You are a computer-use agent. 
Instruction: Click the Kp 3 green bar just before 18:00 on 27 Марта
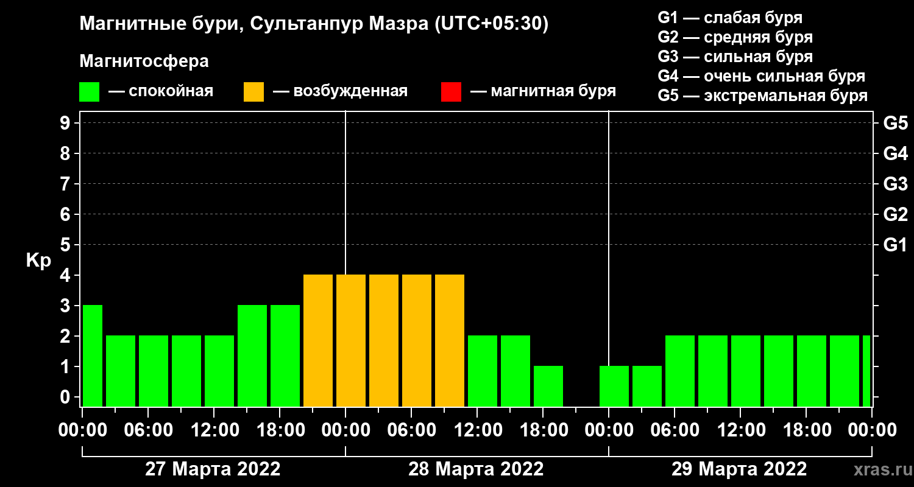click(x=252, y=356)
